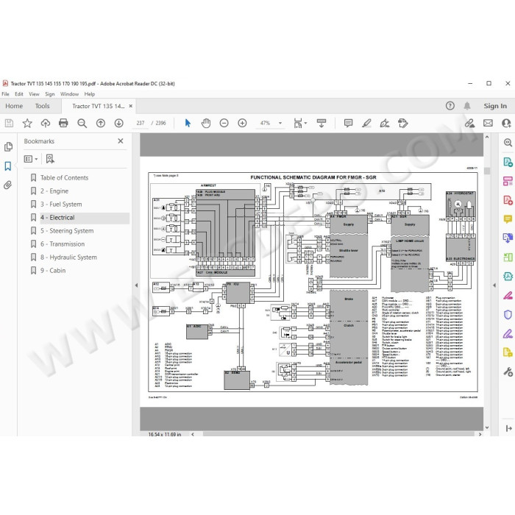Image resolution: width=515 pixels, height=515 pixels.
Task: Open the Sign document pen icon
Action: pyautogui.click(x=385, y=123)
